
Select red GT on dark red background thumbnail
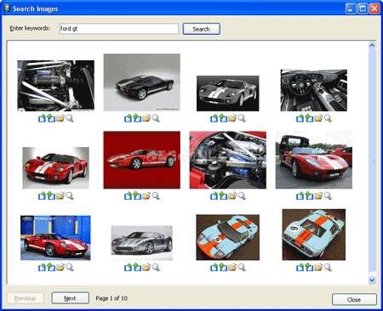142,160
